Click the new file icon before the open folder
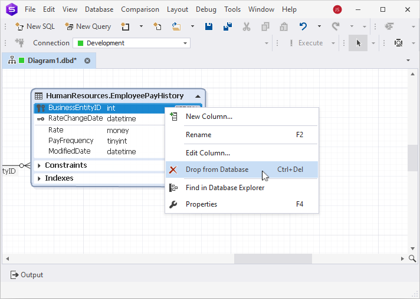Viewport: 420px width, 299px height. click(x=157, y=26)
